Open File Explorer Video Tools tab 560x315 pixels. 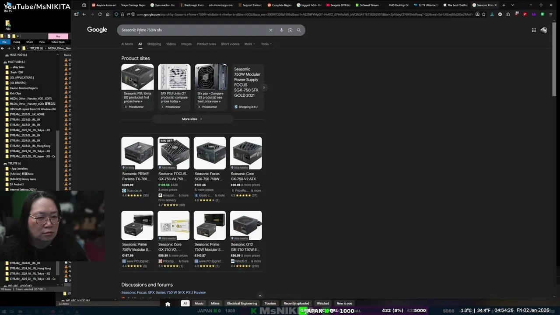(x=58, y=42)
